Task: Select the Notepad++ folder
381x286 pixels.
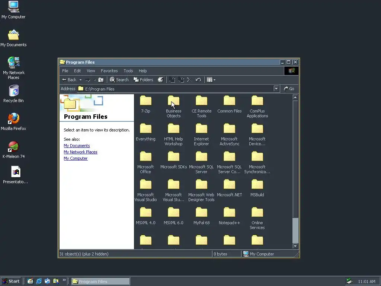Action: coord(229,216)
